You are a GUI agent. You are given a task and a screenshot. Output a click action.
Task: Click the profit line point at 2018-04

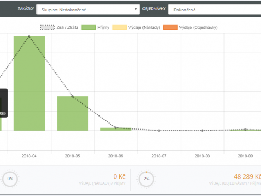pyautogui.click(x=29, y=36)
